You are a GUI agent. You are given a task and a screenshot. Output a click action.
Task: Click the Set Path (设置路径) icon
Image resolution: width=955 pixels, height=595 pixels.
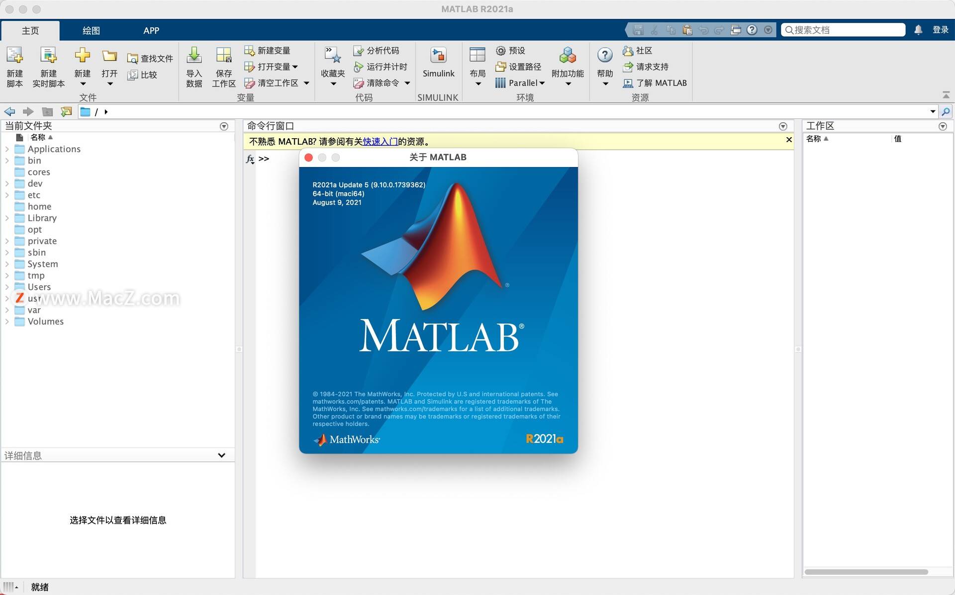pyautogui.click(x=501, y=67)
